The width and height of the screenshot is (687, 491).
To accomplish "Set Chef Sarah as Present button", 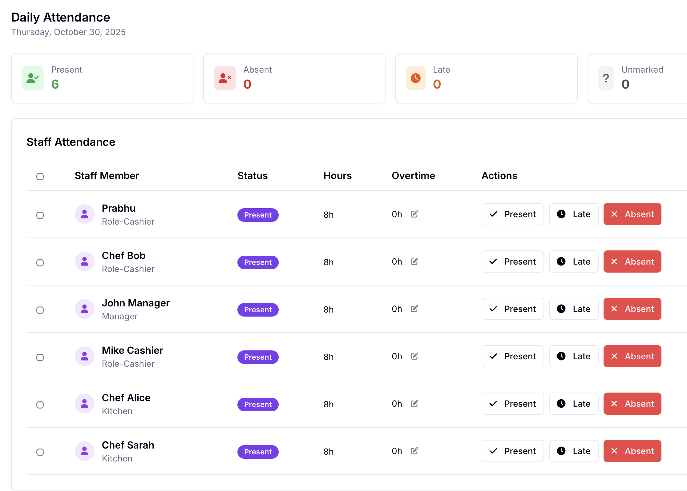I will (x=513, y=451).
